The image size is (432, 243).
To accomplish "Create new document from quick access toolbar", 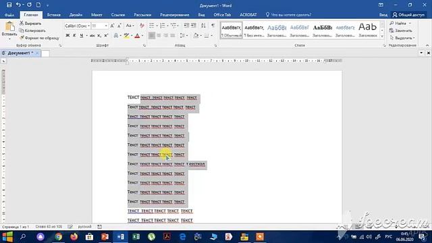I will (38, 5).
